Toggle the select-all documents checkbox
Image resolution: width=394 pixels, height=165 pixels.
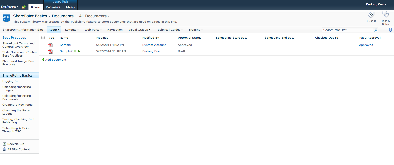[x=43, y=38]
